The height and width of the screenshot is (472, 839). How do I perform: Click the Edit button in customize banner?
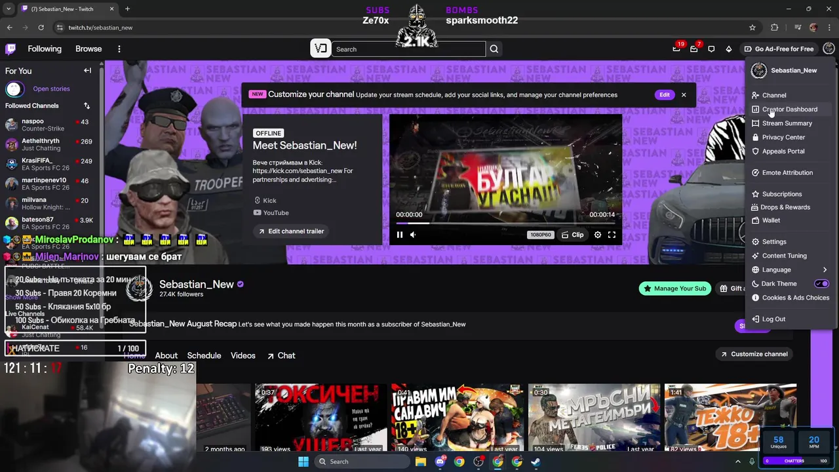(x=665, y=94)
